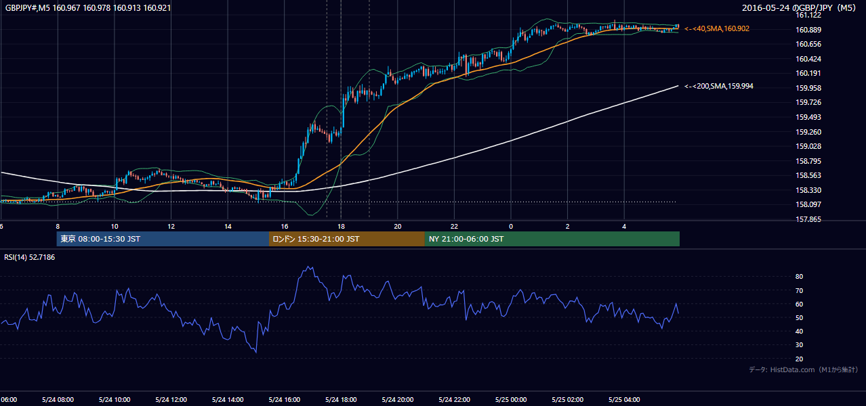Click the 5/24 16:00 date label
Viewport: 866px width, 406px height.
coord(285,400)
